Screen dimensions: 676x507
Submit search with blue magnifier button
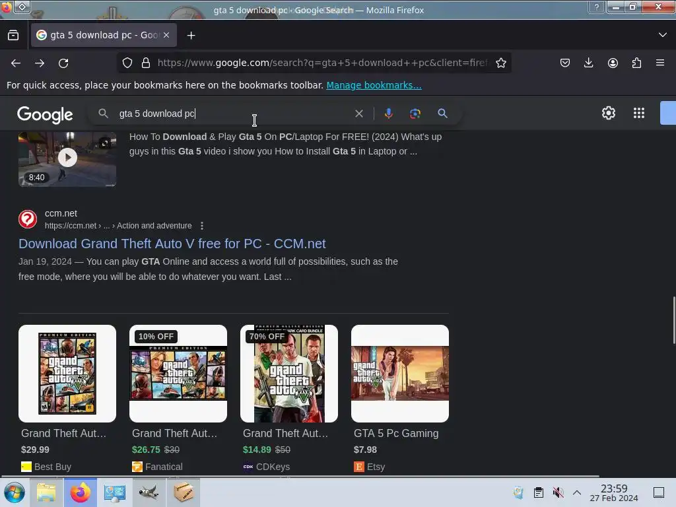pyautogui.click(x=442, y=114)
